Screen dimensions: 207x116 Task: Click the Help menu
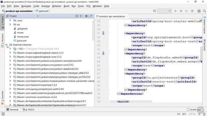(x=106, y=6)
